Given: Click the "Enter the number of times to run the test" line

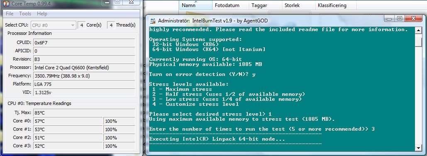Looking at the screenshot, I should click(x=262, y=129).
